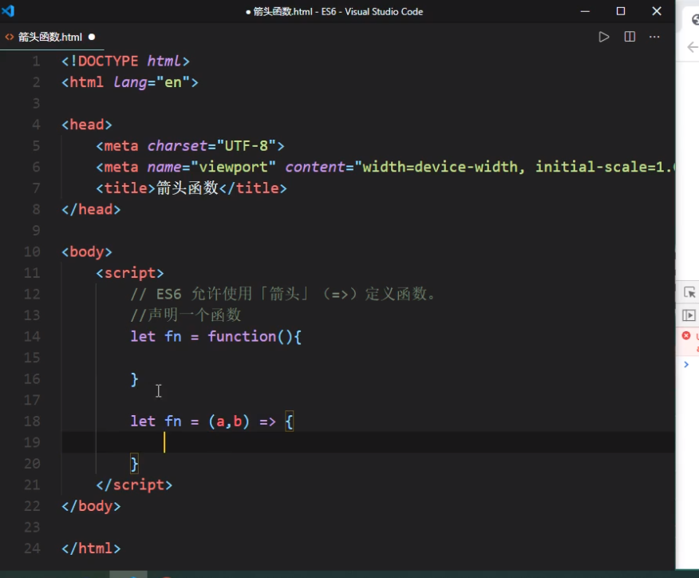Click the closing </head> tag
This screenshot has width=699, height=578.
click(91, 209)
